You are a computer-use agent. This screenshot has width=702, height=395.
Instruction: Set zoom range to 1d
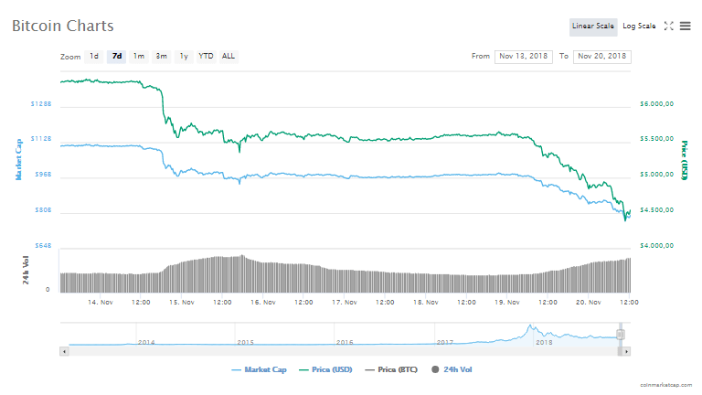point(94,57)
